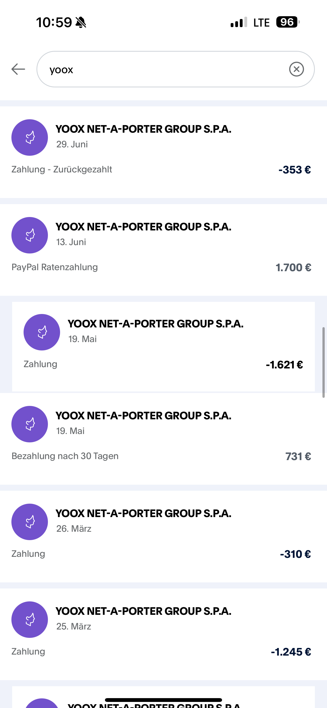Tap merchant icon on -1.621 € payment
The width and height of the screenshot is (327, 708).
click(x=42, y=332)
